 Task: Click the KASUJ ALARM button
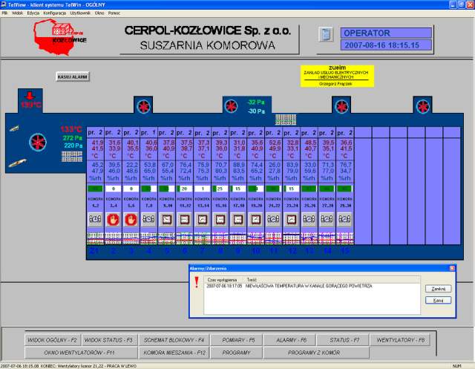tap(73, 77)
